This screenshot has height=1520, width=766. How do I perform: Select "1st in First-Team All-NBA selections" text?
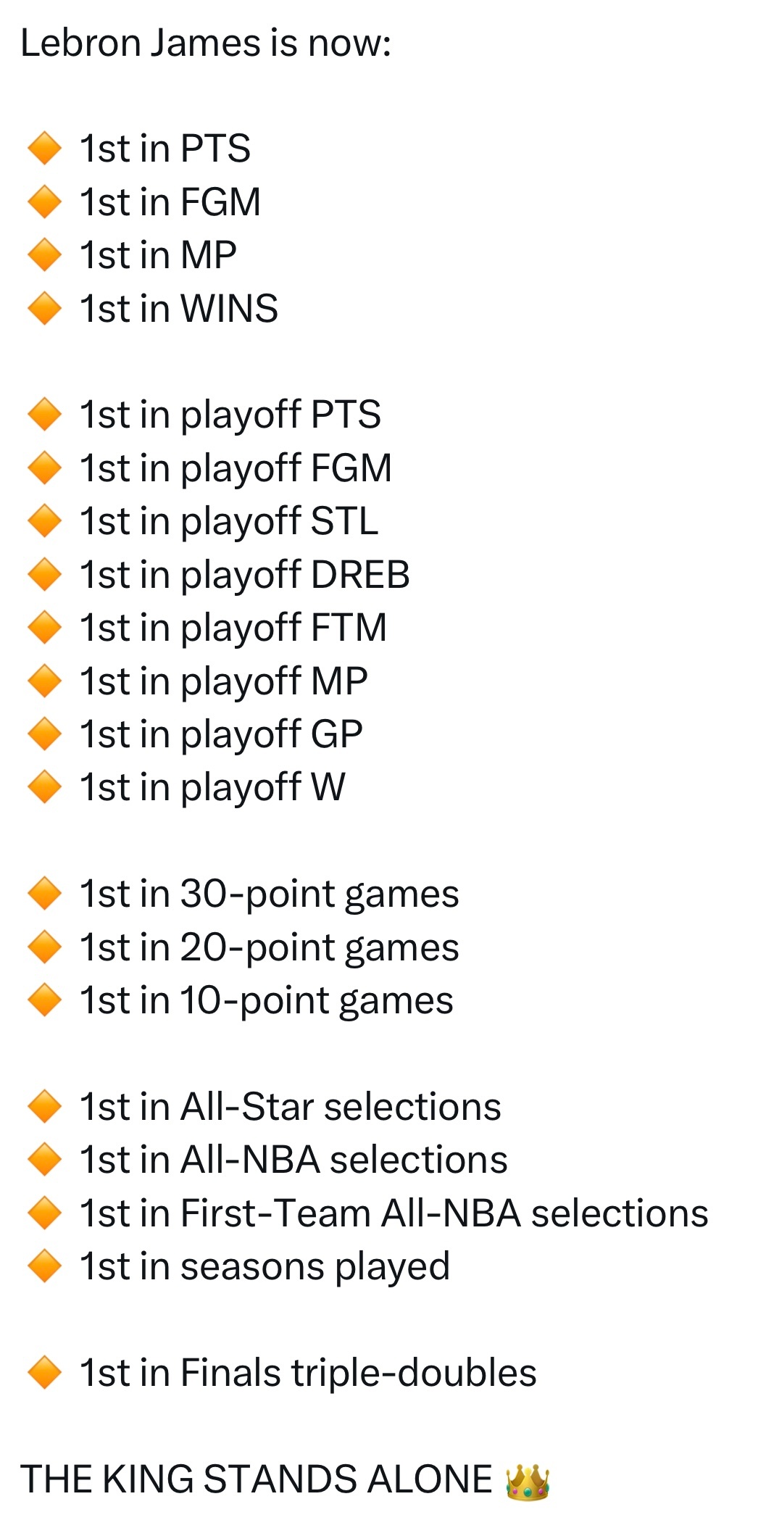pyautogui.click(x=394, y=1213)
